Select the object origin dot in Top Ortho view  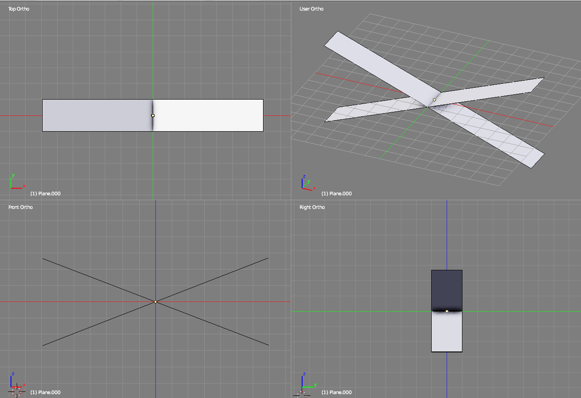153,115
